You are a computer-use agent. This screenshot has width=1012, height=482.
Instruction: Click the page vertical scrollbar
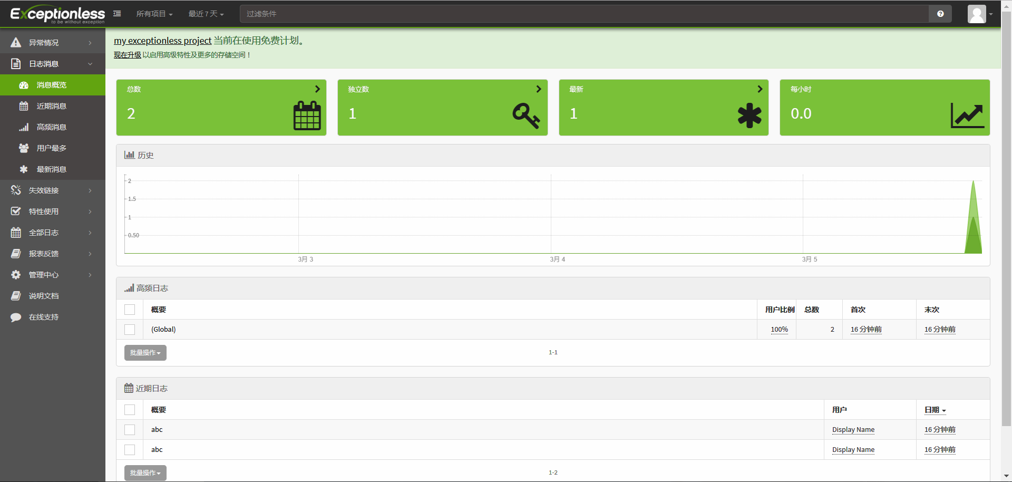pyautogui.click(x=1006, y=219)
